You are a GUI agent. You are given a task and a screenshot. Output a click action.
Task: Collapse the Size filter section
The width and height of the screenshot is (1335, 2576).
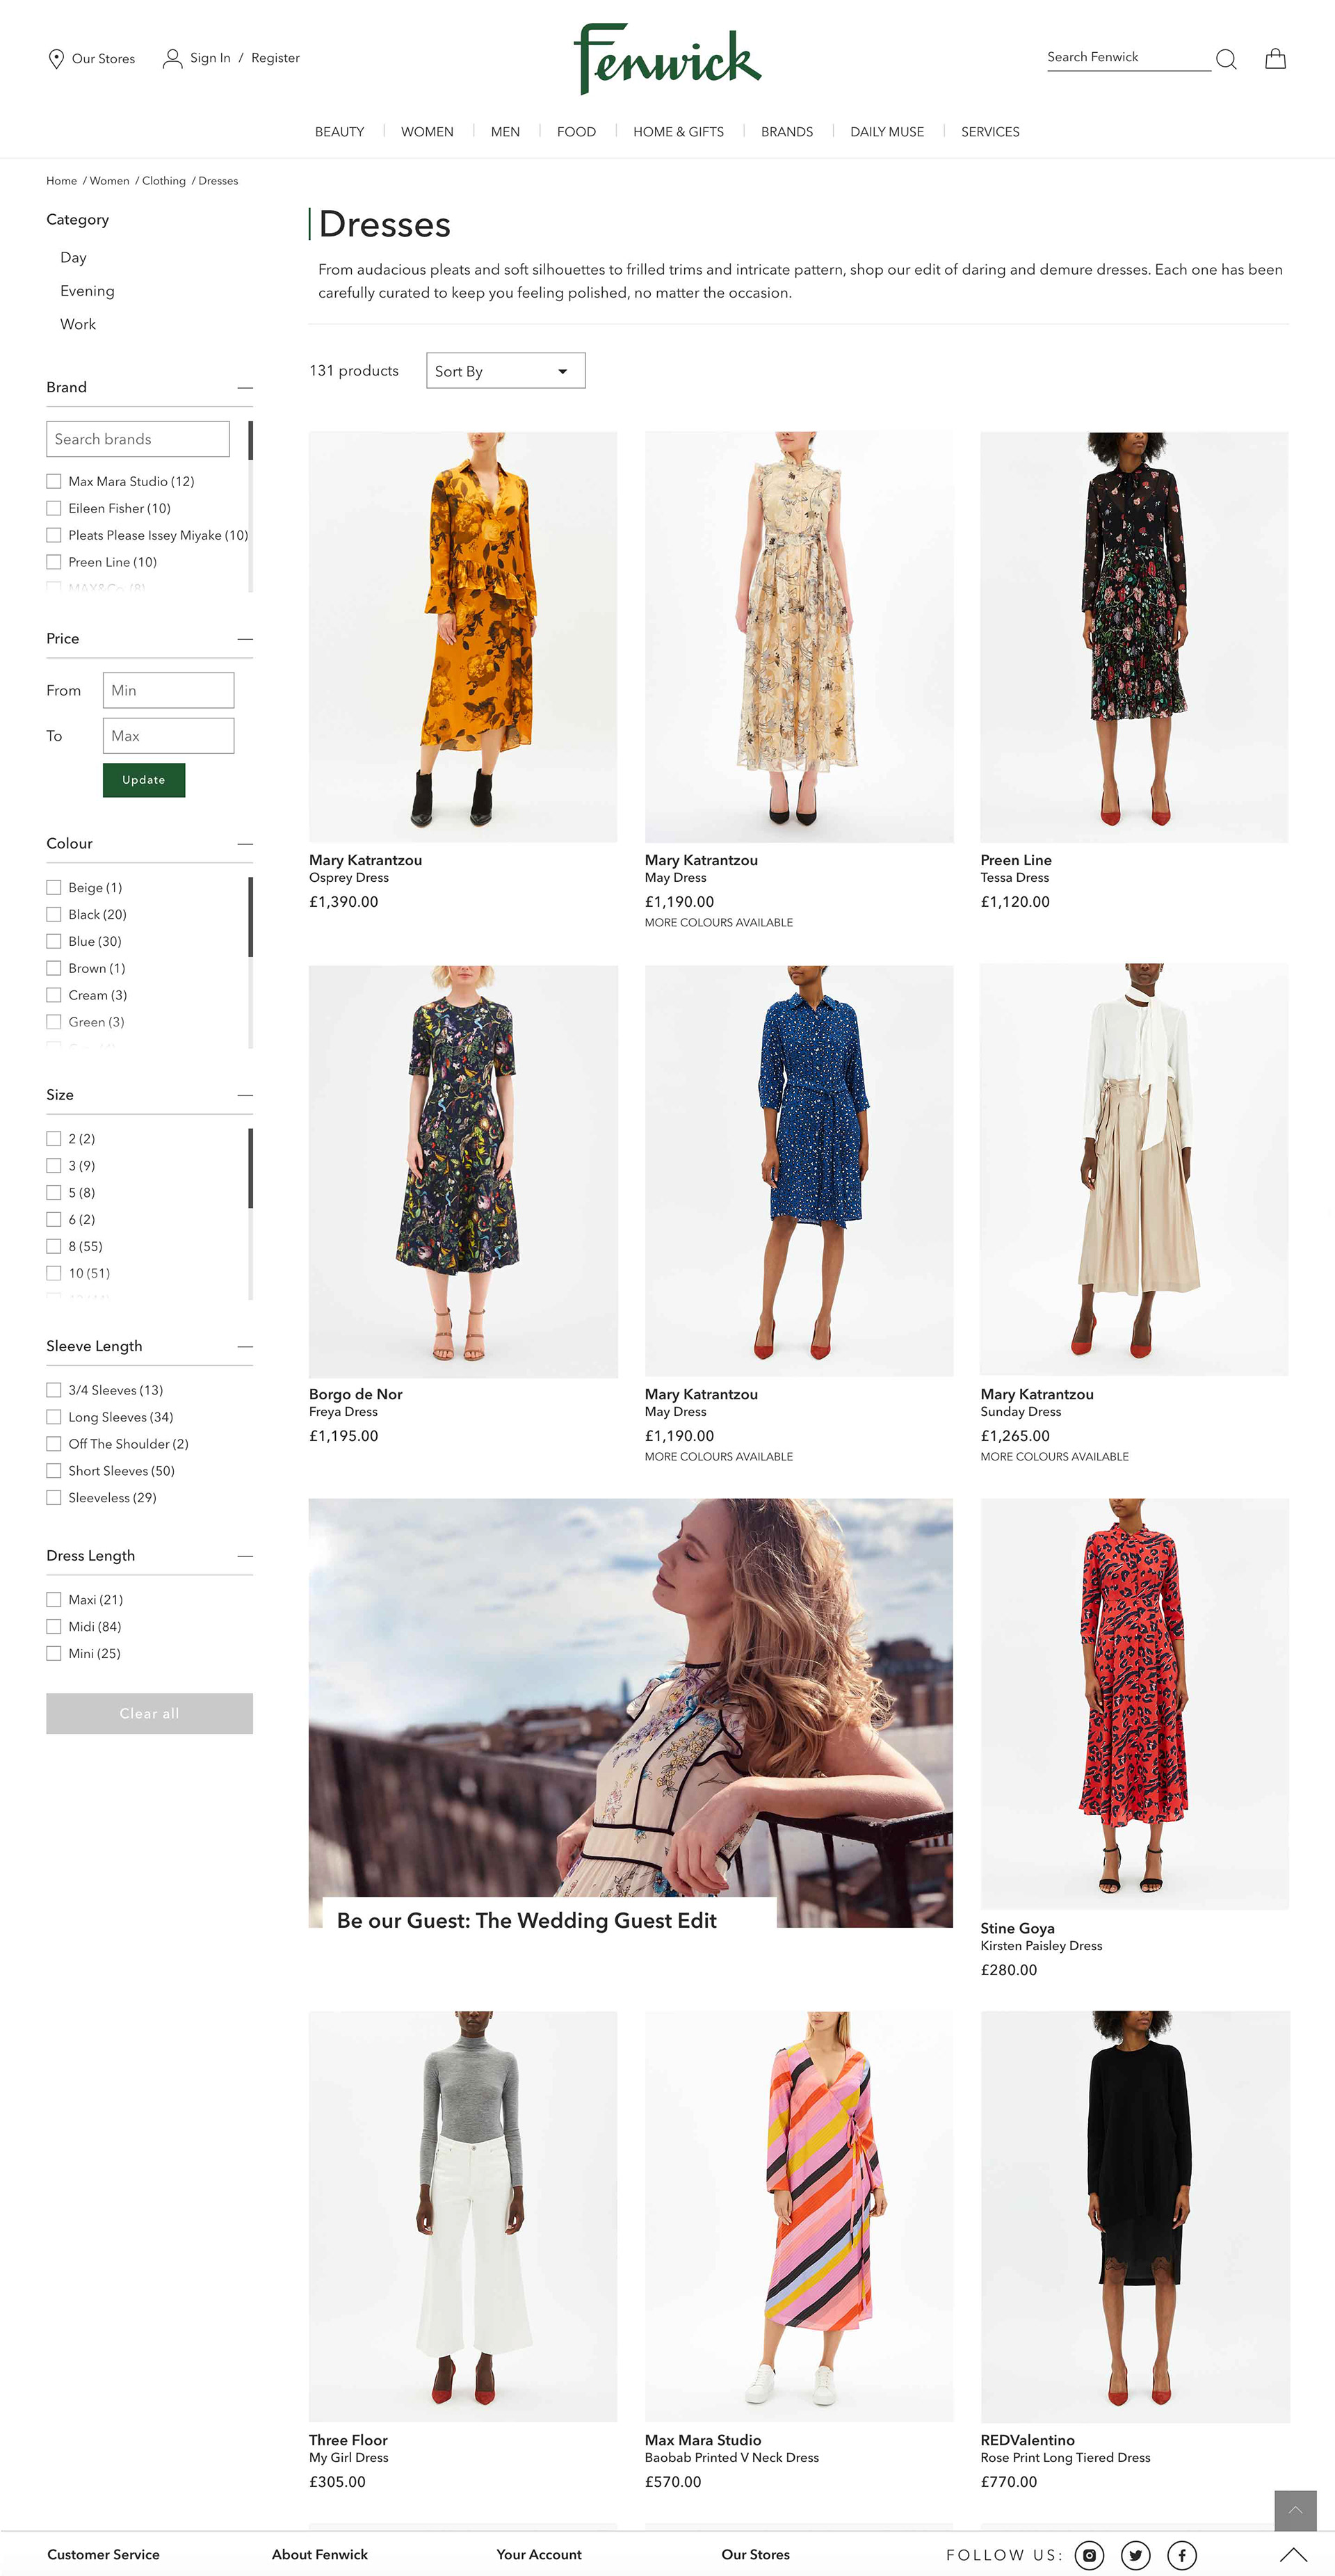point(245,1095)
